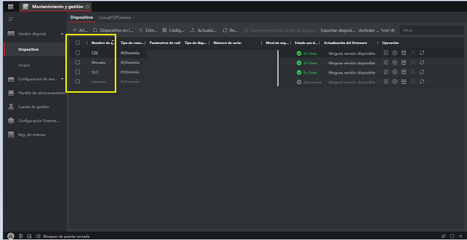Viewport: 467px width, 240px height.
Task: Open remote configuration gear for Morado
Action: click(394, 63)
